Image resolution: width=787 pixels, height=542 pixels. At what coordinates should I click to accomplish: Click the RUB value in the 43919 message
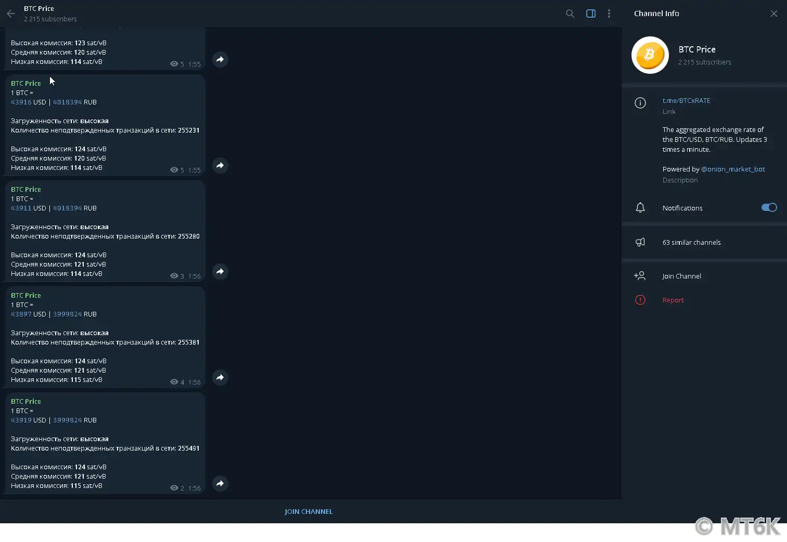(x=67, y=420)
